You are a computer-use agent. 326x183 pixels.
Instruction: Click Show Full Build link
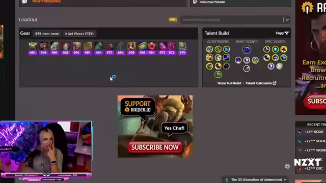[x=229, y=83]
